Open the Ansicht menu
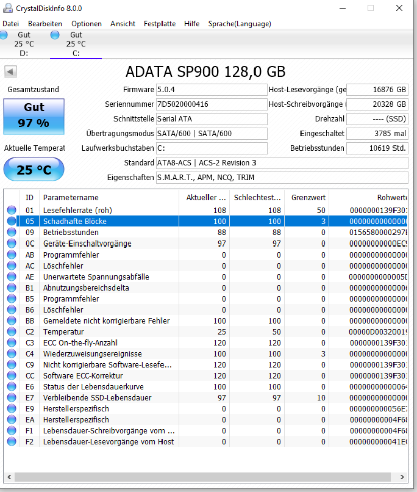Image resolution: width=417 pixels, height=492 pixels. (x=123, y=24)
